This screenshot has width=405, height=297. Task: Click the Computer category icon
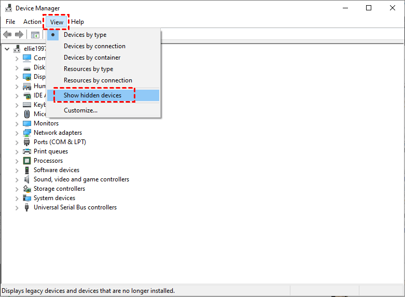tap(27, 58)
